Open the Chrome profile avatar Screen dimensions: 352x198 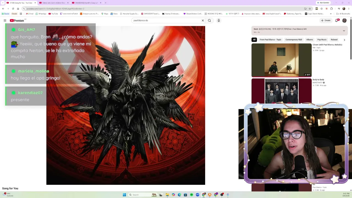click(x=344, y=9)
